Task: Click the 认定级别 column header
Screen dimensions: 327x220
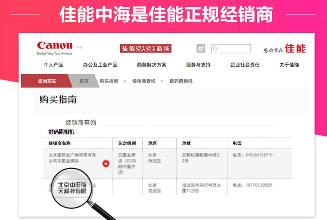Action: tap(127, 143)
